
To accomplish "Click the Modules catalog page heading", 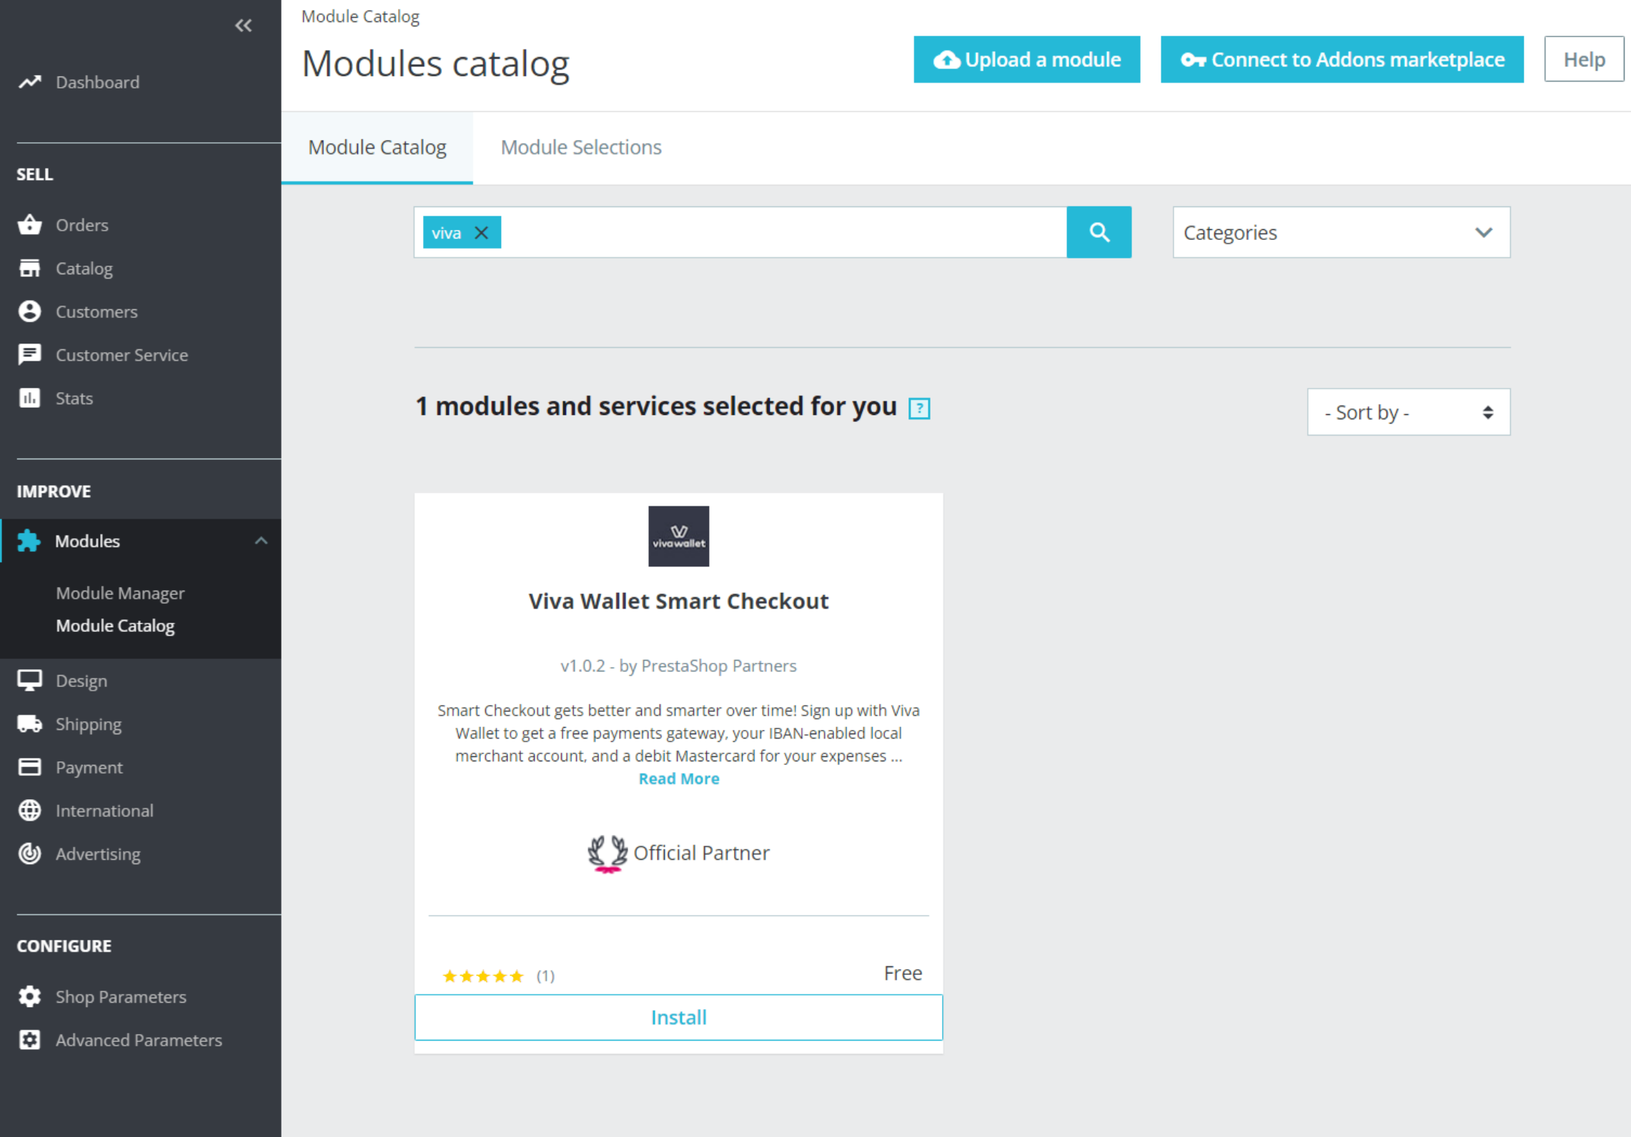I will click(435, 64).
